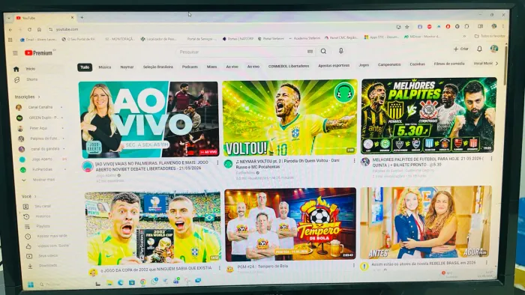Select the Tudo filter chip
525x295 pixels.
pos(85,67)
